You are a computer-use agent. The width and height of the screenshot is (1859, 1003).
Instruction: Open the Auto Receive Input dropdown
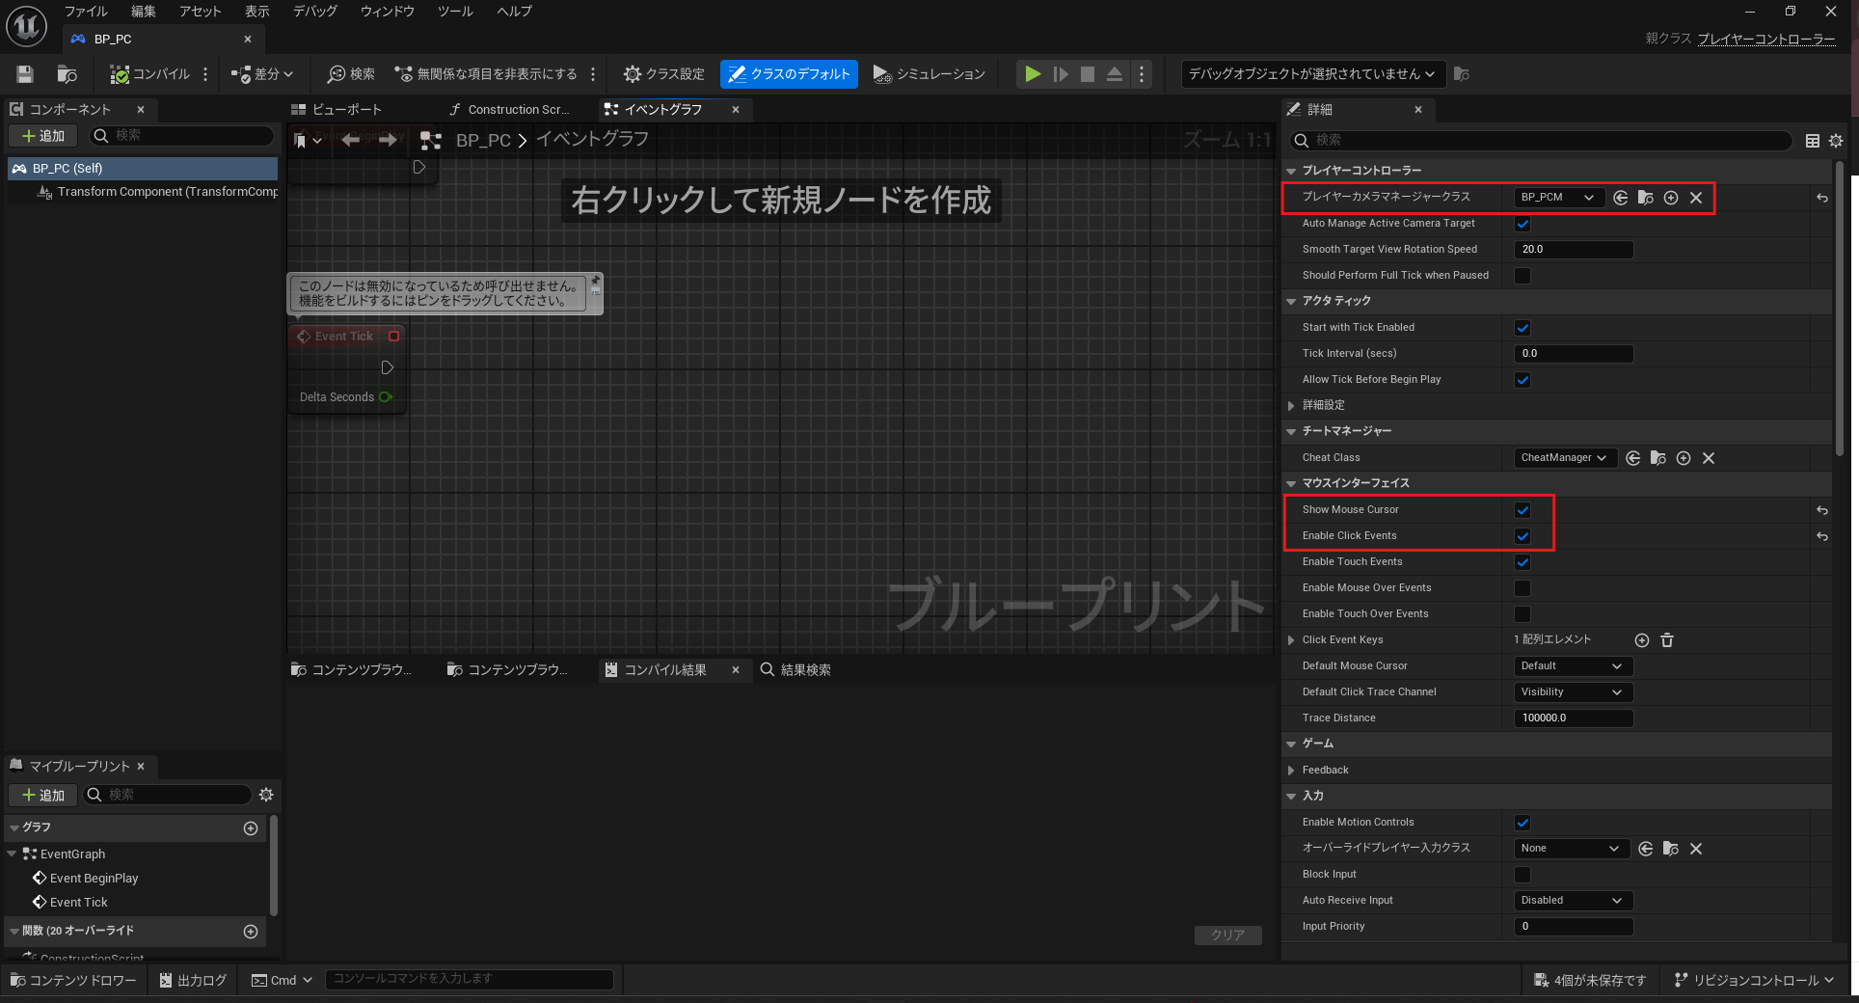click(1572, 901)
